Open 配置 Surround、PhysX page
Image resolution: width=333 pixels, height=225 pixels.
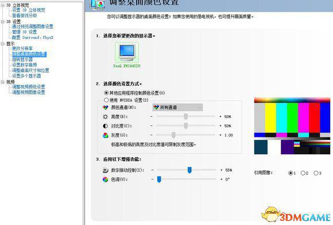click(x=33, y=37)
